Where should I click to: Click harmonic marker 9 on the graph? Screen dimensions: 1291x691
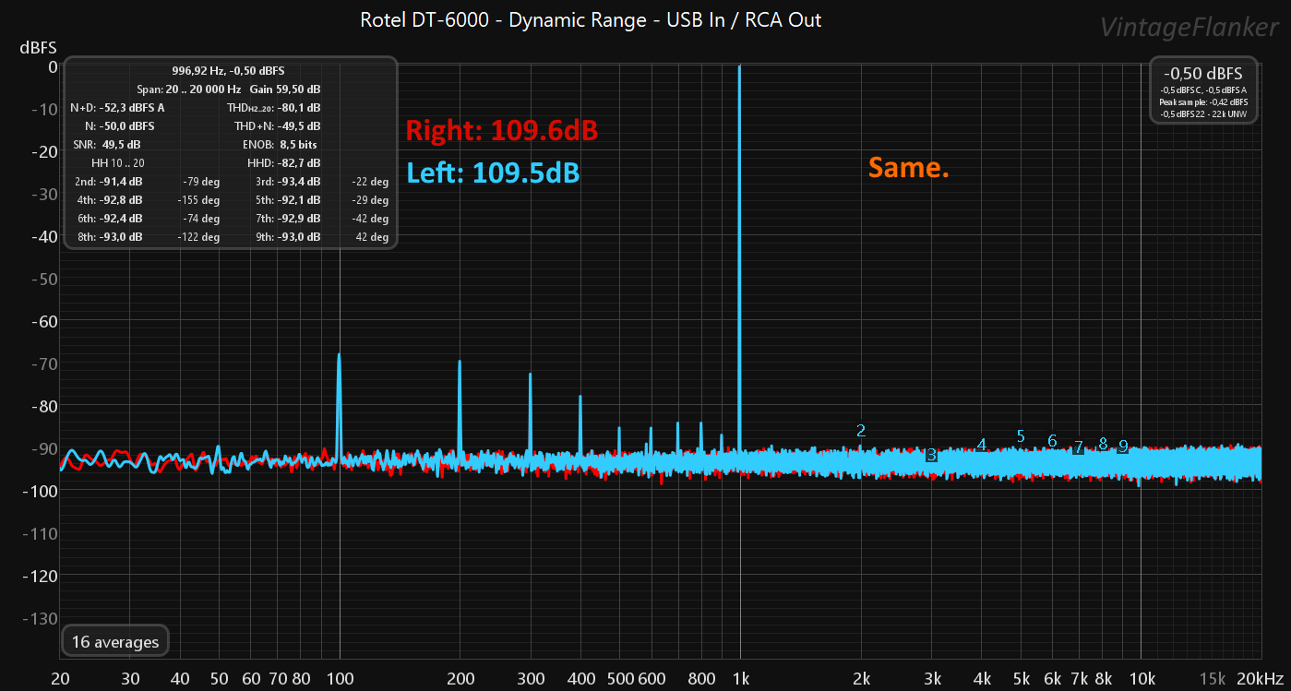click(1123, 447)
